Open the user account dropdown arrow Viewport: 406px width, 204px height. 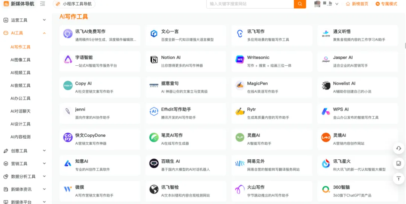point(337,4)
